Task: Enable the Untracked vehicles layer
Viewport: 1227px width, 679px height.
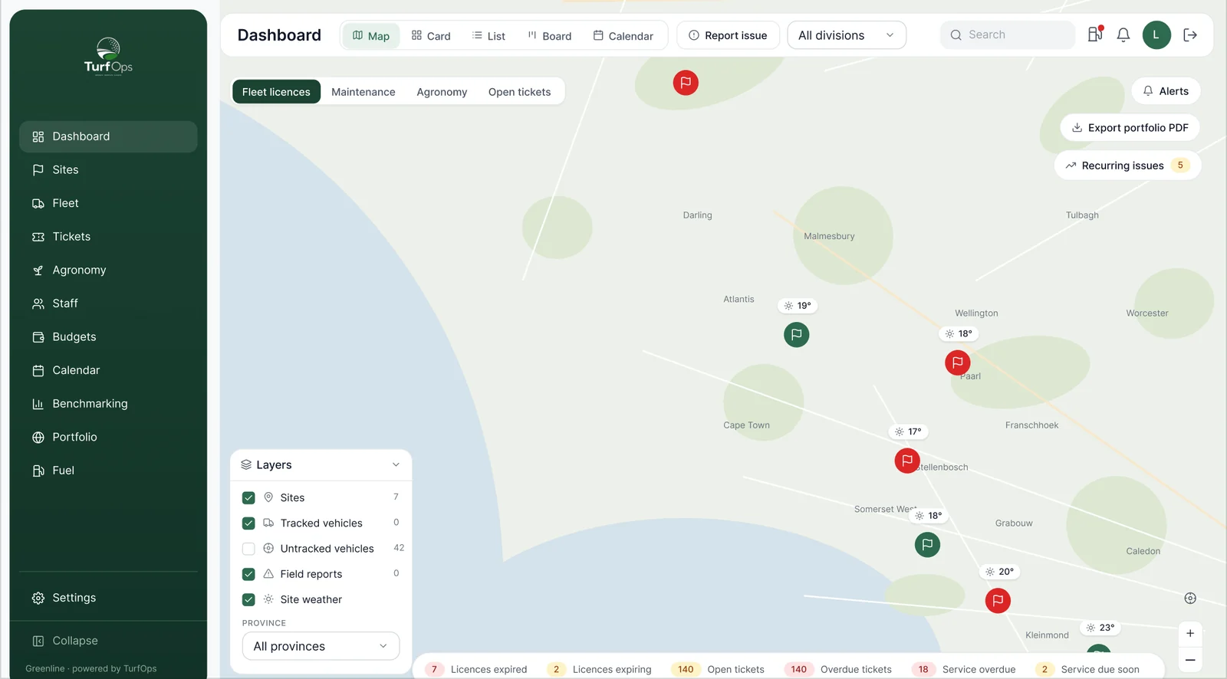Action: (x=248, y=549)
